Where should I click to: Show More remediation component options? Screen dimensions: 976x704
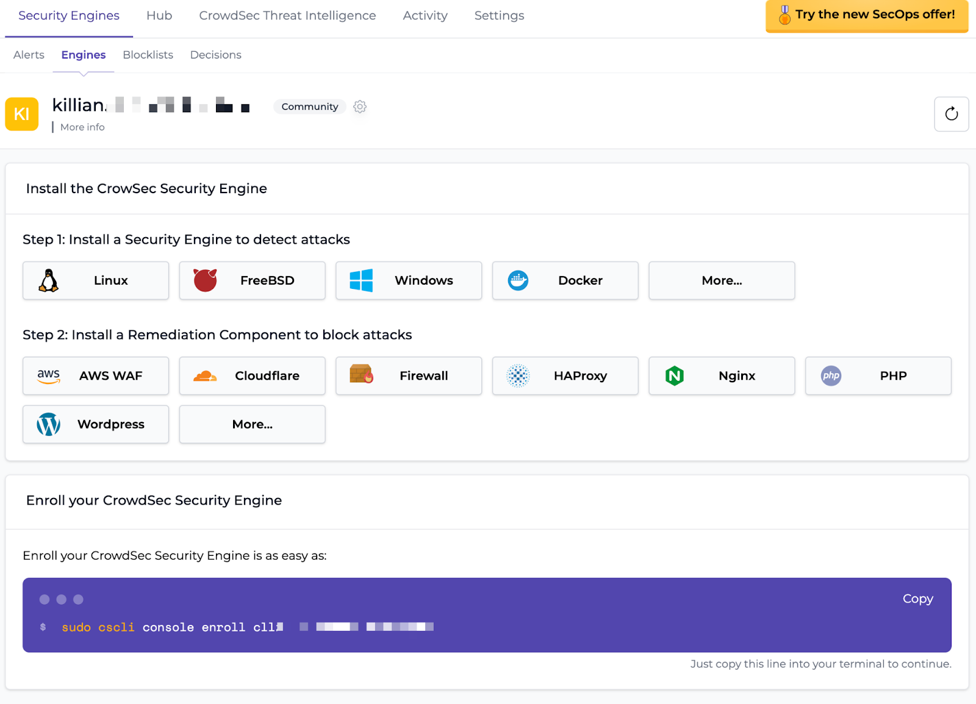point(252,424)
